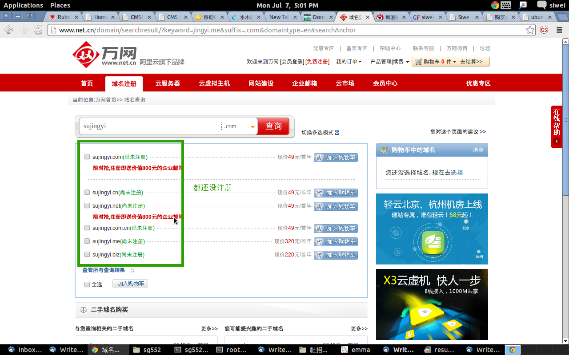Click the scale icon next to 二手域名购买

click(83, 310)
